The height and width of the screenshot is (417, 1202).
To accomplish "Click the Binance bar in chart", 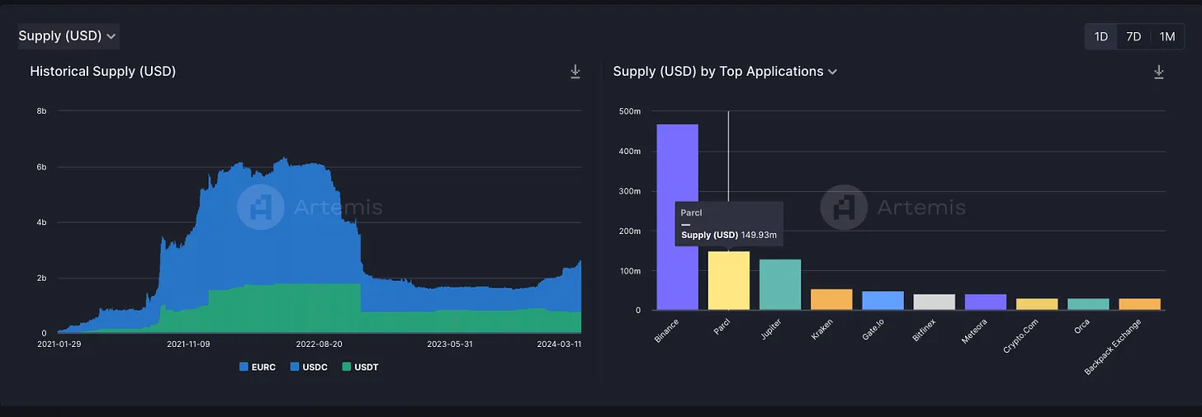I will [678, 217].
